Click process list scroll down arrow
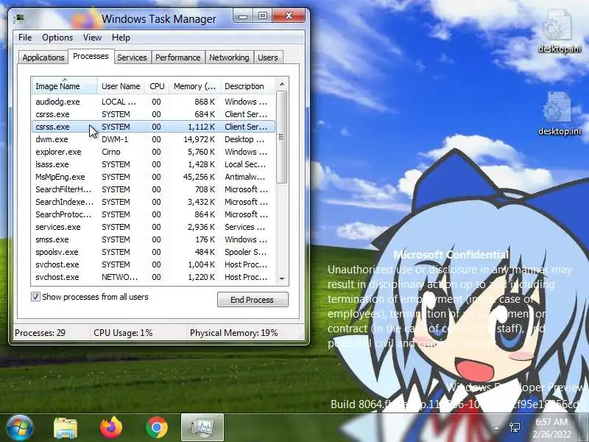The width and height of the screenshot is (589, 442). (282, 278)
